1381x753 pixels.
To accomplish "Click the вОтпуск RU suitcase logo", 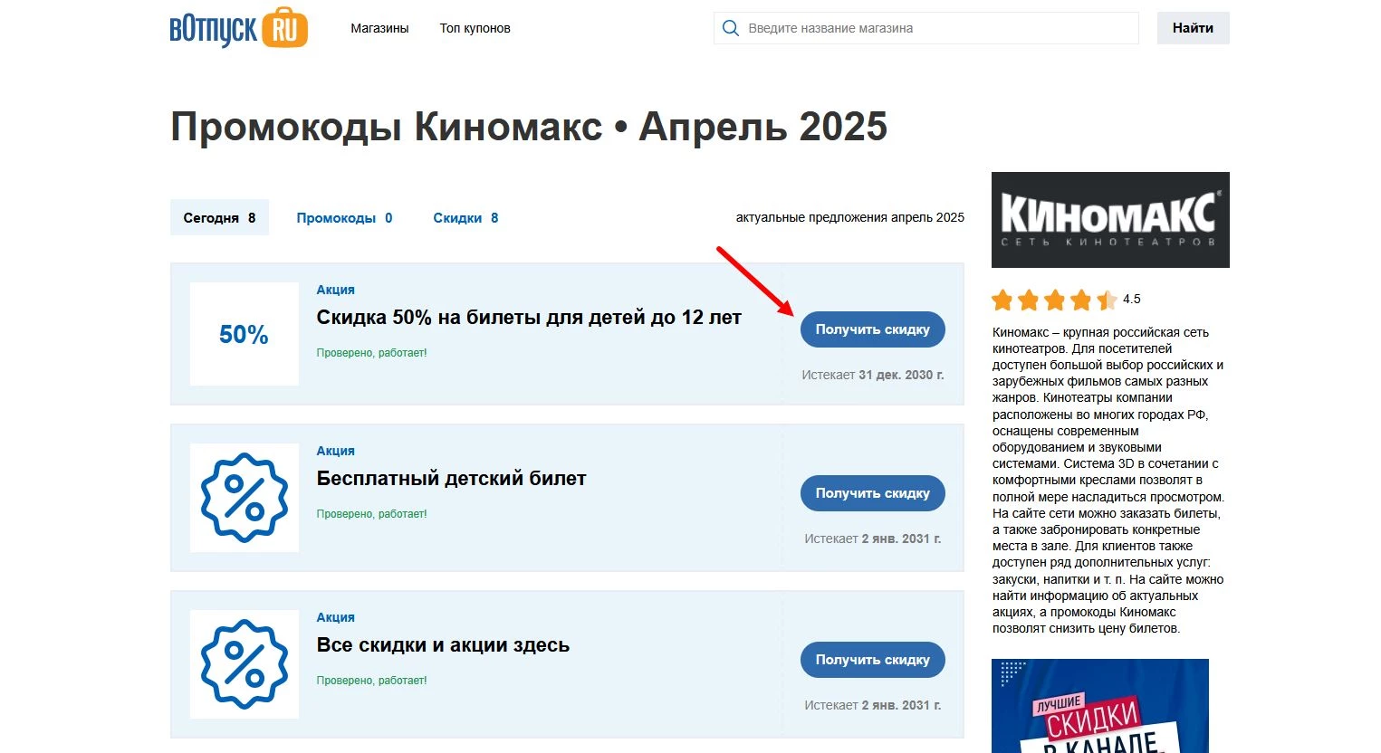I will (x=237, y=28).
